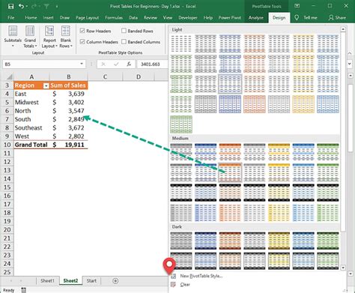This screenshot has width=355, height=293.
Task: Click the Insert Function fx icon
Action: tap(129, 64)
